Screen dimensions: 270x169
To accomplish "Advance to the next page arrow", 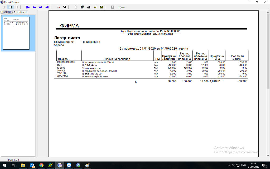I will pyautogui.click(x=41, y=7).
